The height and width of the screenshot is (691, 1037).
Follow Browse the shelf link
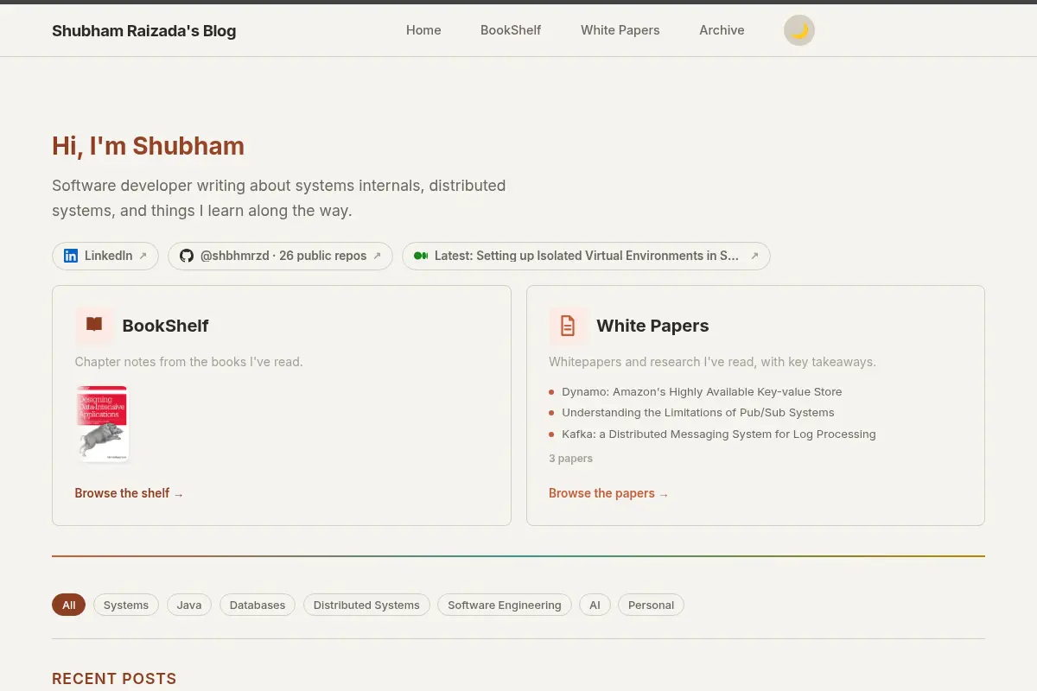tap(130, 493)
